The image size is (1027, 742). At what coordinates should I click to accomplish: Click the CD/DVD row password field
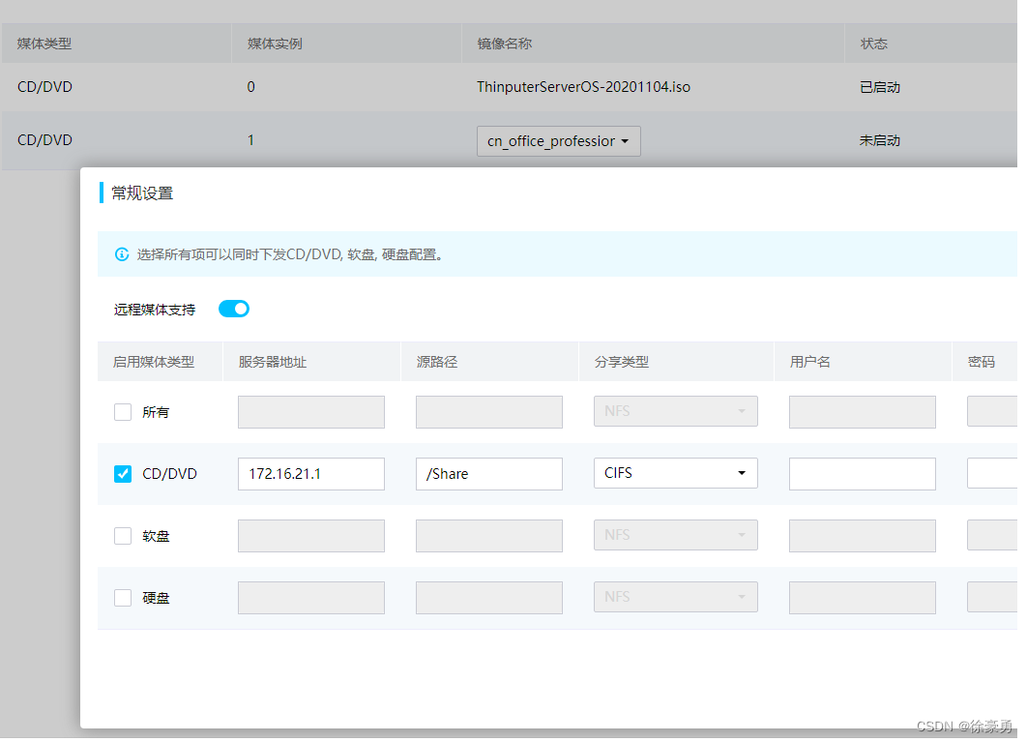[x=991, y=473]
